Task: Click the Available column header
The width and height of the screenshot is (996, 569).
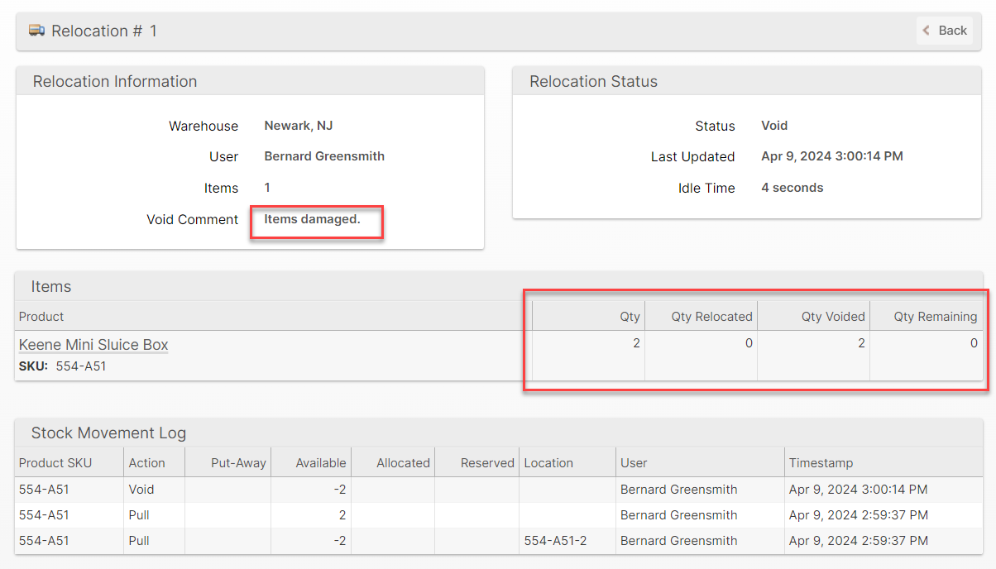Action: pos(321,463)
